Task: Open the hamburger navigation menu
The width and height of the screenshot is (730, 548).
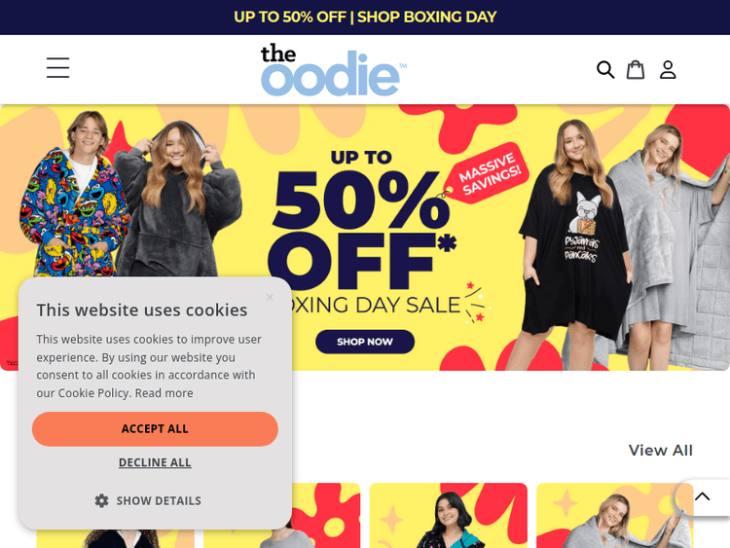Action: point(57,68)
